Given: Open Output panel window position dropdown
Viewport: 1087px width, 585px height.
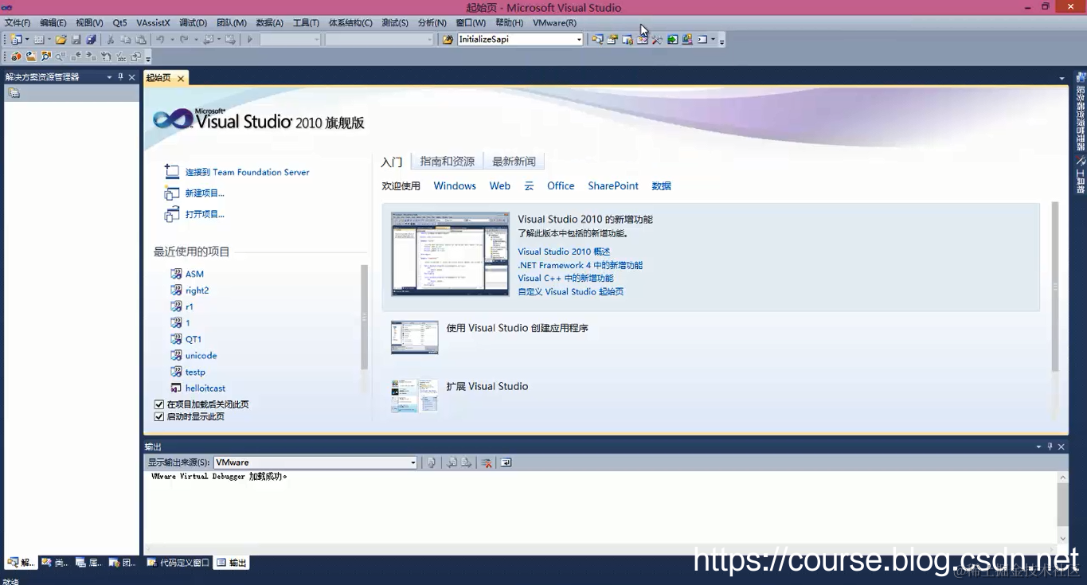Looking at the screenshot, I should click(x=1038, y=447).
